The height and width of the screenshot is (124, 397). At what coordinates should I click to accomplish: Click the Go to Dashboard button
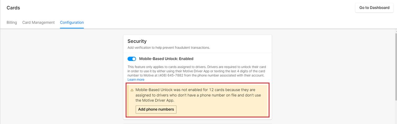click(374, 8)
